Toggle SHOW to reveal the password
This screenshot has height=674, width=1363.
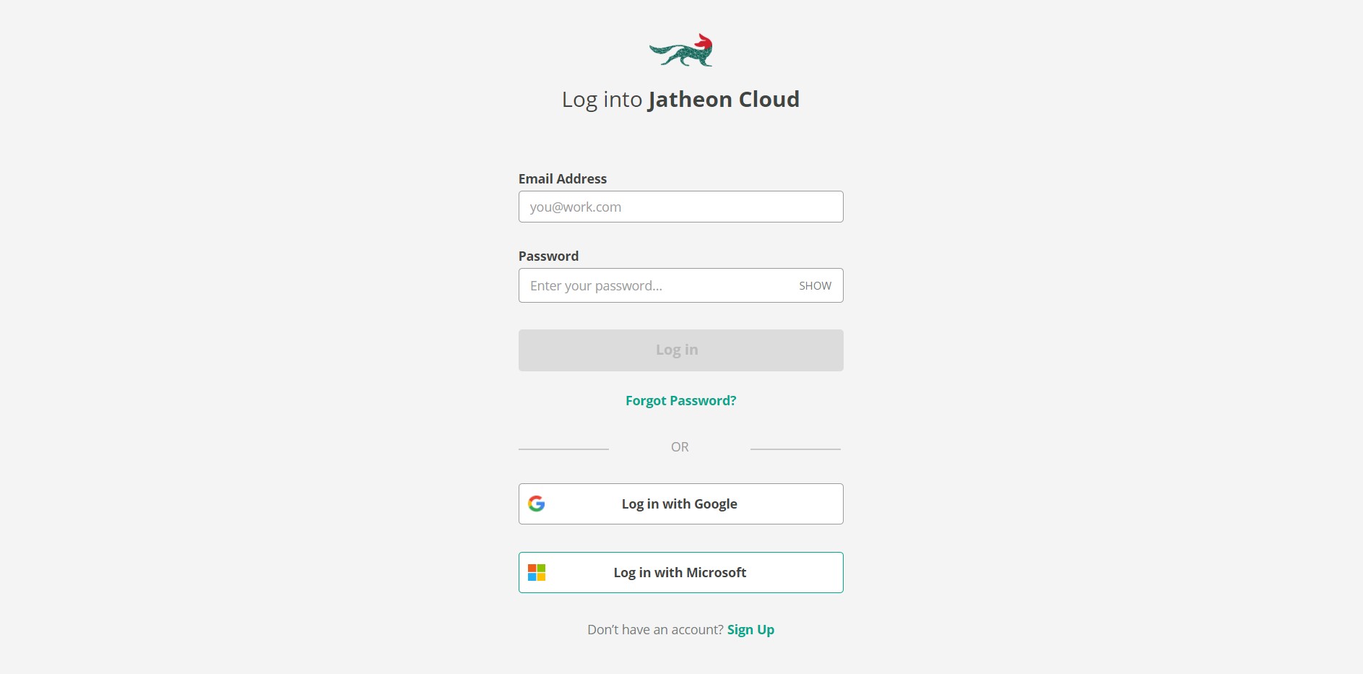(x=815, y=285)
